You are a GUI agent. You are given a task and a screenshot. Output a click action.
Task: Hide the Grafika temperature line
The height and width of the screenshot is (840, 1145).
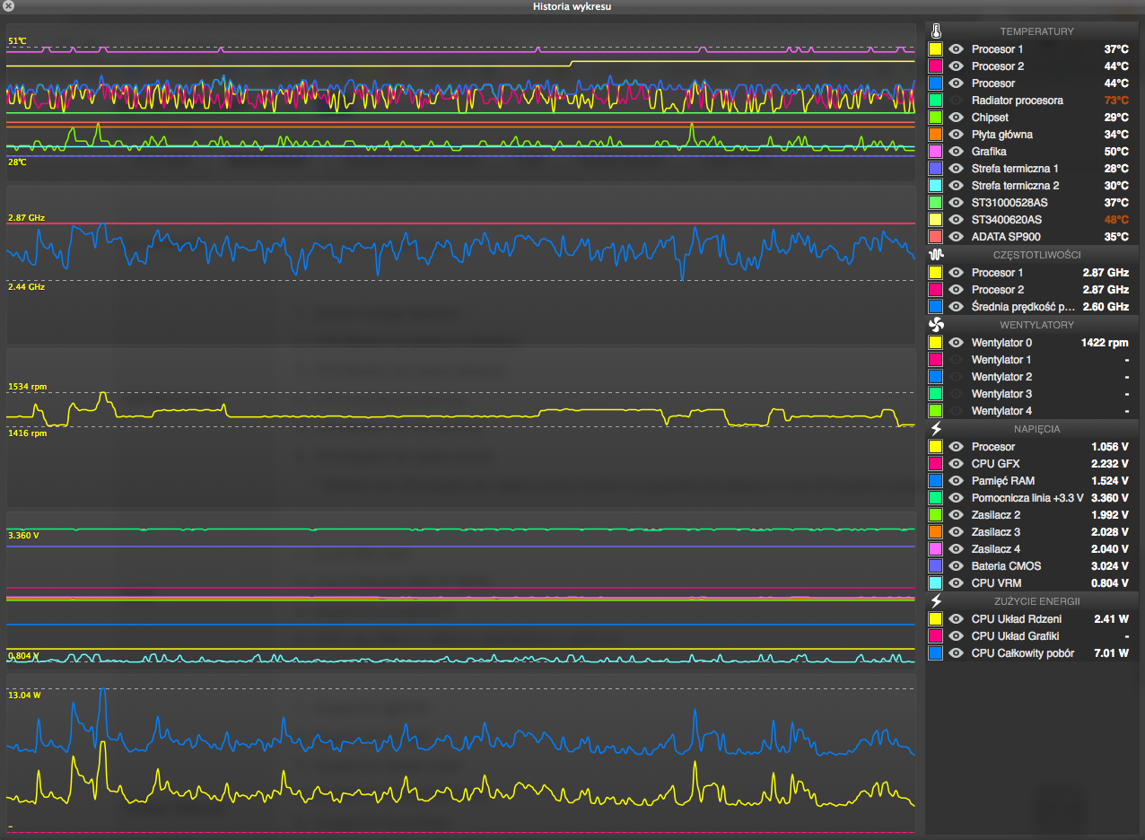click(x=957, y=152)
